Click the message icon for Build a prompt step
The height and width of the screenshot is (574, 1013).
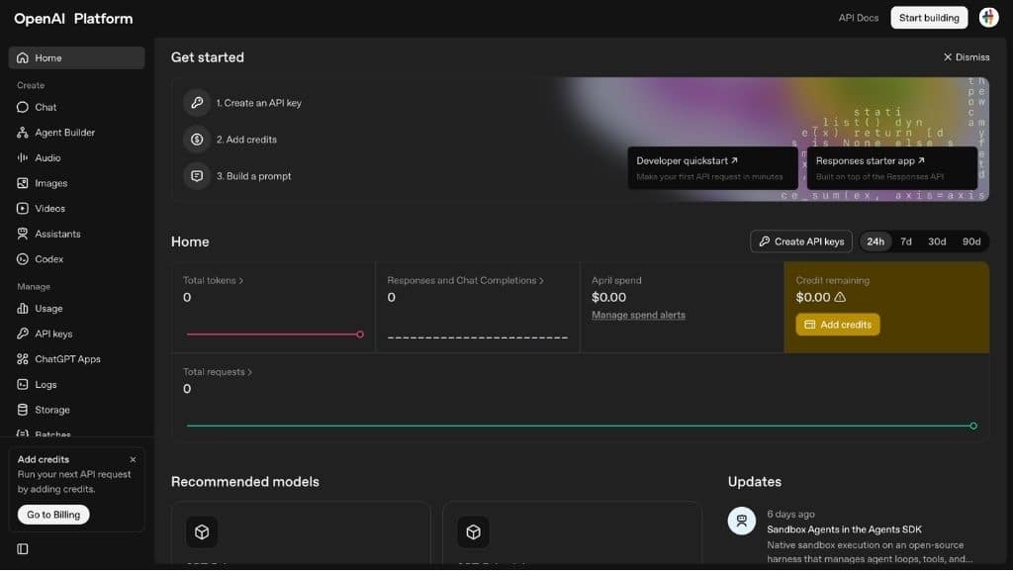click(x=197, y=176)
